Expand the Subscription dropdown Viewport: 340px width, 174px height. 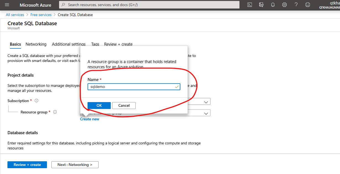click(206, 102)
